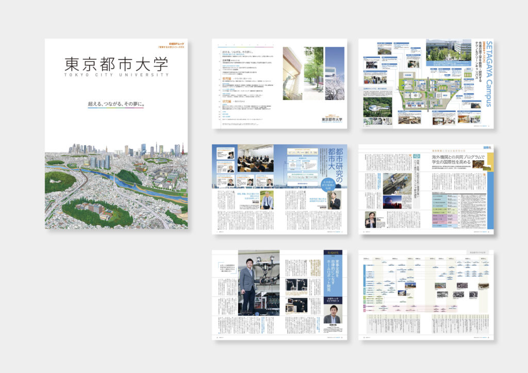Viewport: 528px width, 373px height.
Task: Open the photo of the researcher standing beside the robot
Action: coord(259,282)
